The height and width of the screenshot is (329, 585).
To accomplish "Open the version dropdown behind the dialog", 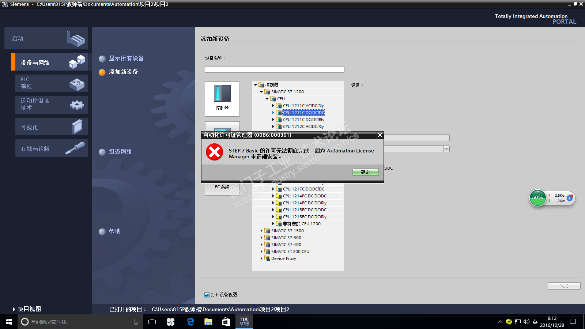I will pyautogui.click(x=446, y=149).
